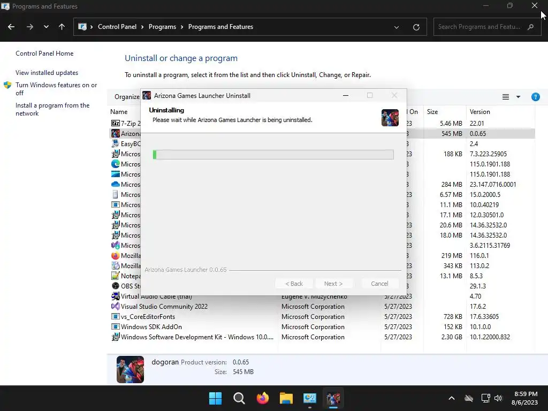Select the Mozilla Firefox row icon
Viewport: 548px width, 411px height.
pos(116,255)
